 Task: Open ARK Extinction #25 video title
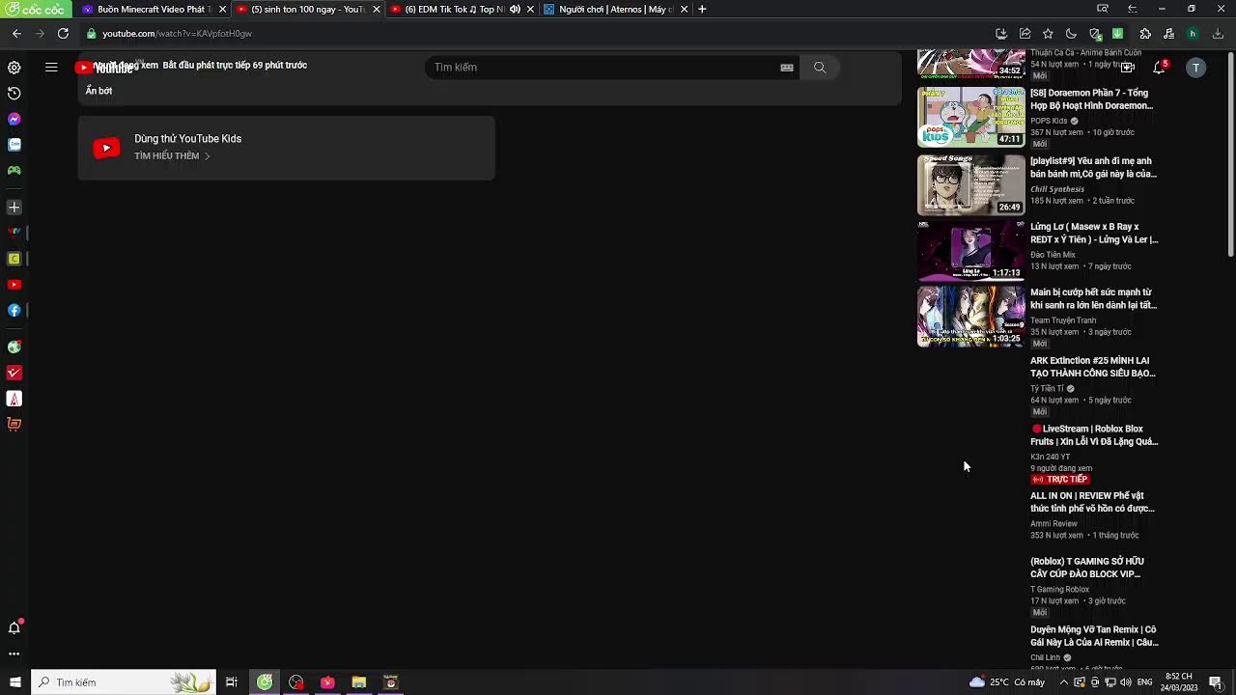click(1093, 367)
